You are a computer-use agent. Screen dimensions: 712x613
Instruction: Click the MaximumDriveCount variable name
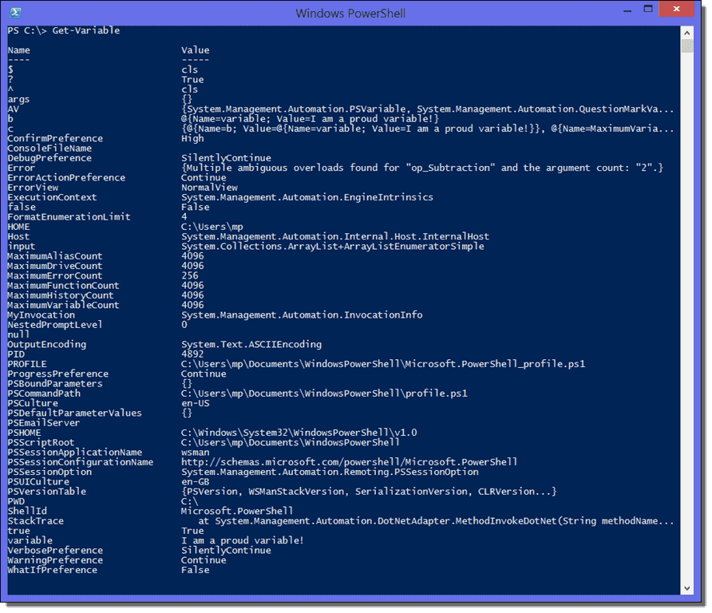[x=55, y=266]
